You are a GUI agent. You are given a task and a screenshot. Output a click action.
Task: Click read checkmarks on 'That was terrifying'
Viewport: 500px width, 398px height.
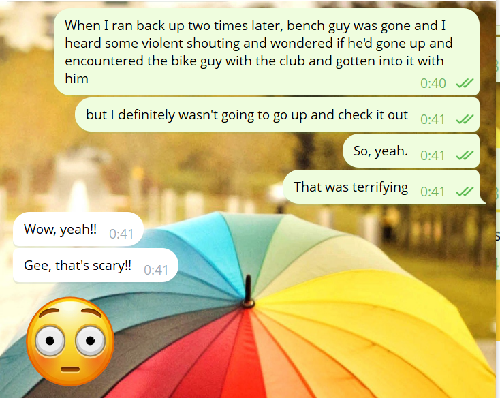(465, 192)
